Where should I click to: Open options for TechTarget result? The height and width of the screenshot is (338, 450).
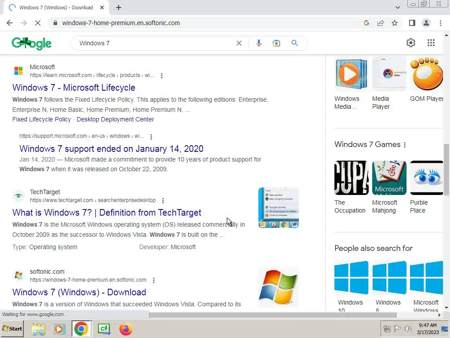[163, 201]
